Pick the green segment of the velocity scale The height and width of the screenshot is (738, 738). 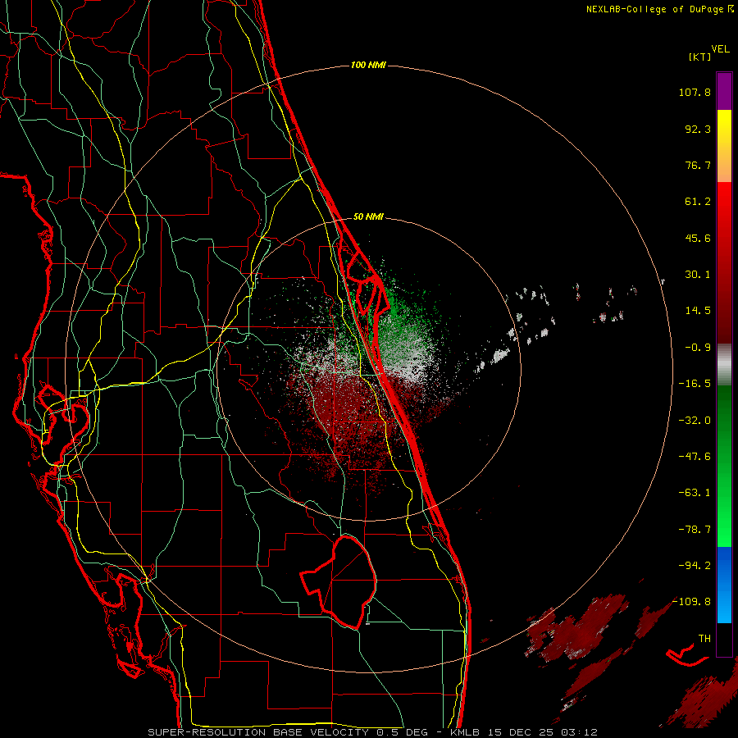tap(724, 466)
